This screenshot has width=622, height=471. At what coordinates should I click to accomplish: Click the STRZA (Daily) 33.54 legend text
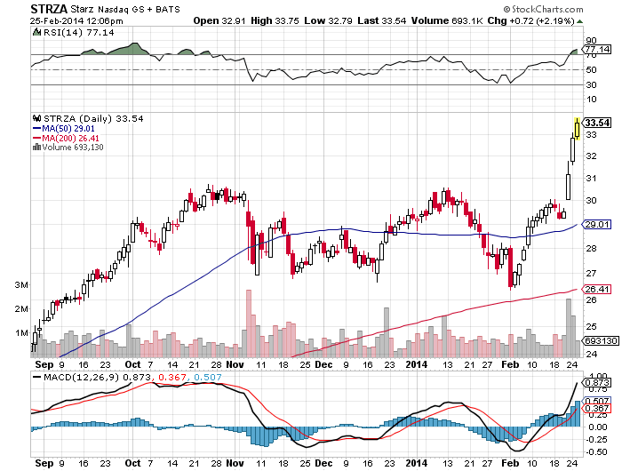coord(93,118)
